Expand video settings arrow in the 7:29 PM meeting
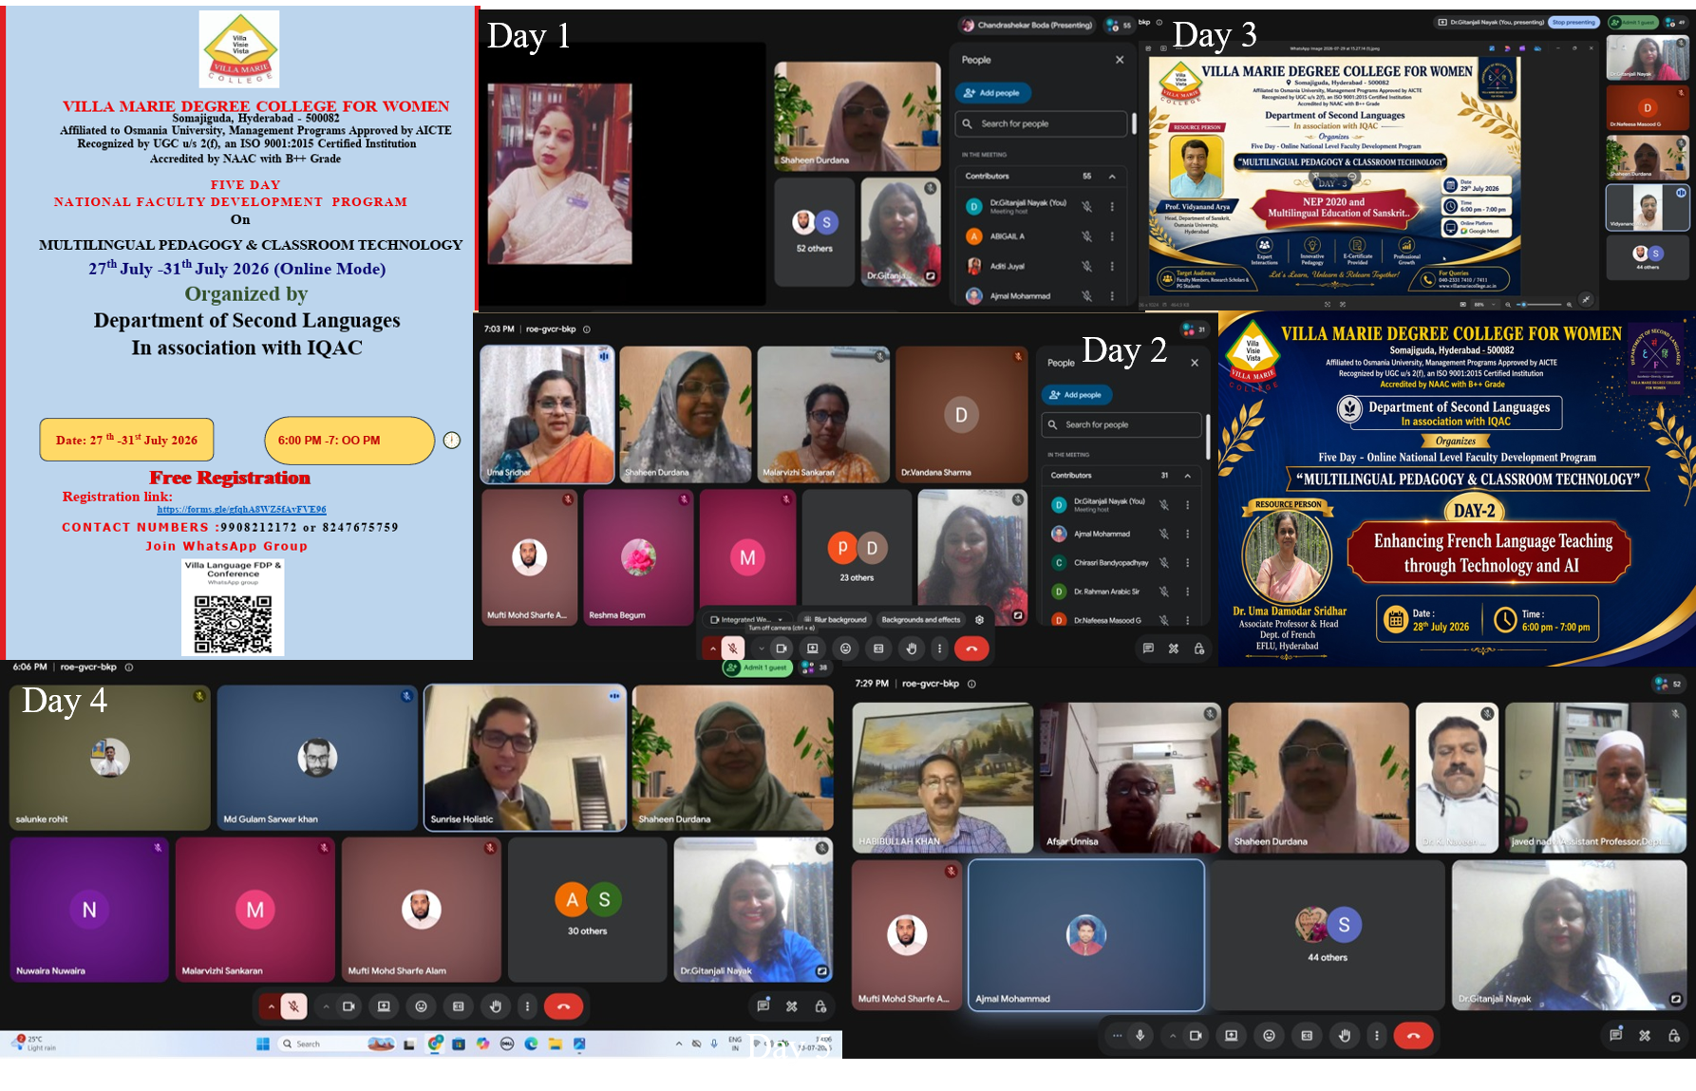 click(x=1172, y=1035)
